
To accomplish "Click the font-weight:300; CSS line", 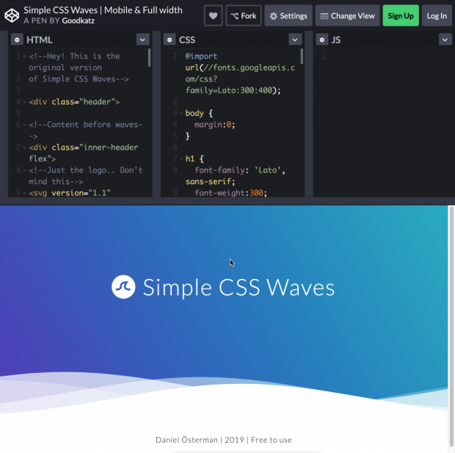I will (x=230, y=193).
